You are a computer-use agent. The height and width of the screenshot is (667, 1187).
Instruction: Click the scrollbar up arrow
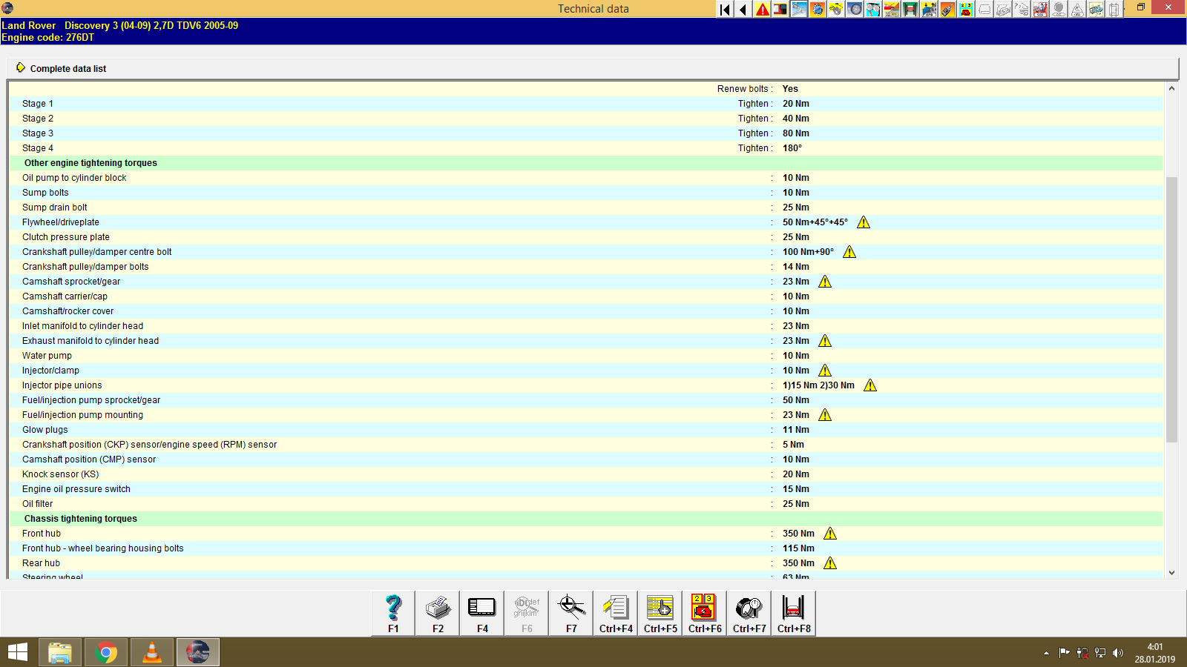[1171, 88]
